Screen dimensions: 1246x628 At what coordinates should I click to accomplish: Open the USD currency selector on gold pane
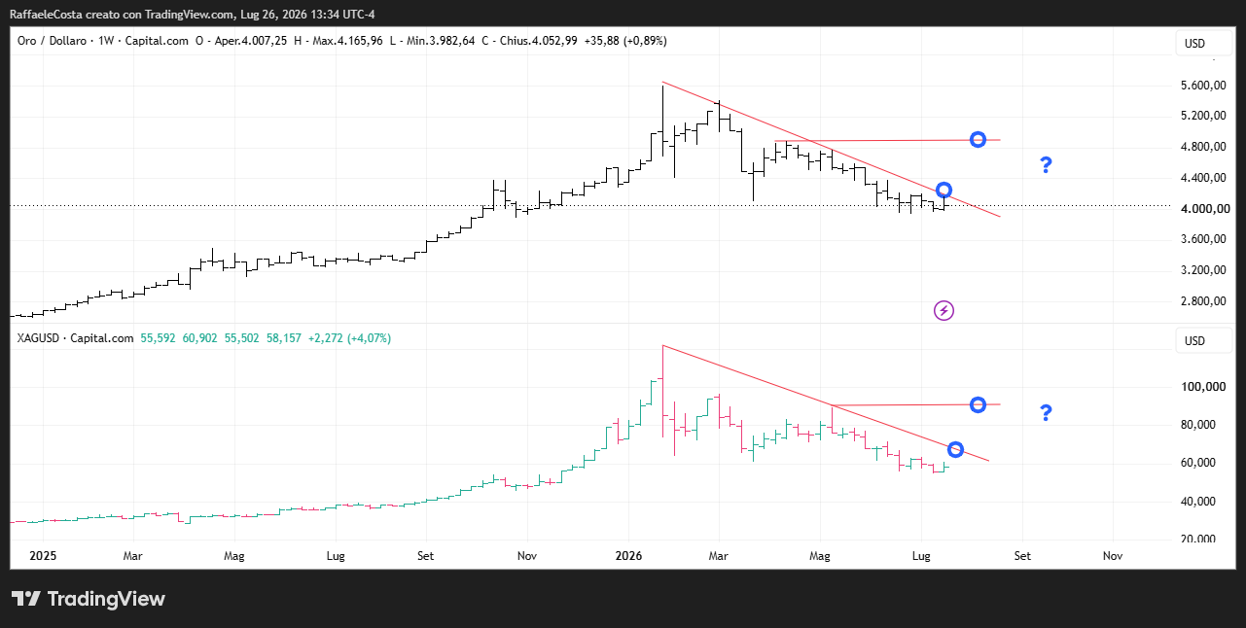[1194, 44]
